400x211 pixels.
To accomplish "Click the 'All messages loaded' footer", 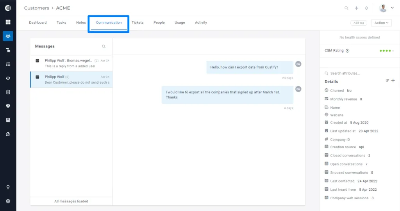I will 71,201.
